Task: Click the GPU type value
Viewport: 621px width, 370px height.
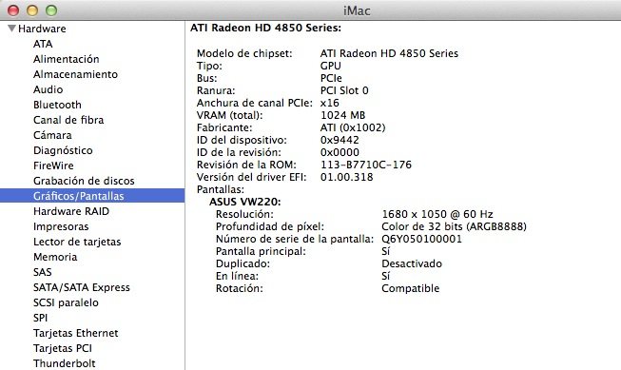Action: pyautogui.click(x=330, y=66)
